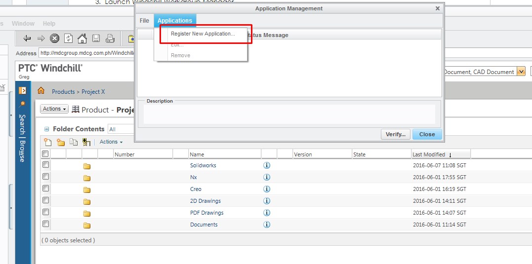
Task: Click the Address URL input field
Action: pos(86,53)
